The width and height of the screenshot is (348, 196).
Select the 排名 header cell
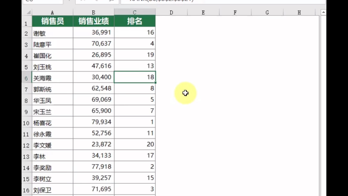(134, 21)
